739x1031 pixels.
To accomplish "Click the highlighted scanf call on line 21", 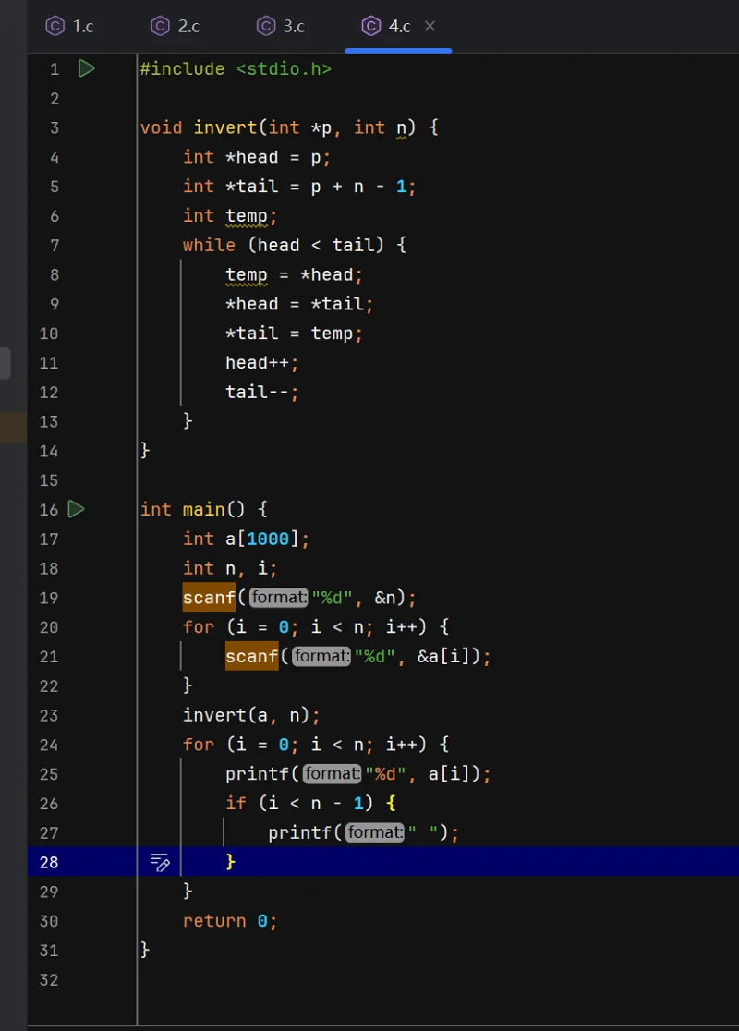I will click(251, 656).
